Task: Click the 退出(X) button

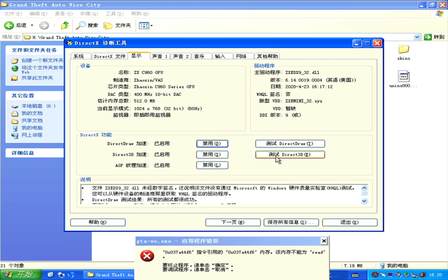Action: [x=350, y=222]
